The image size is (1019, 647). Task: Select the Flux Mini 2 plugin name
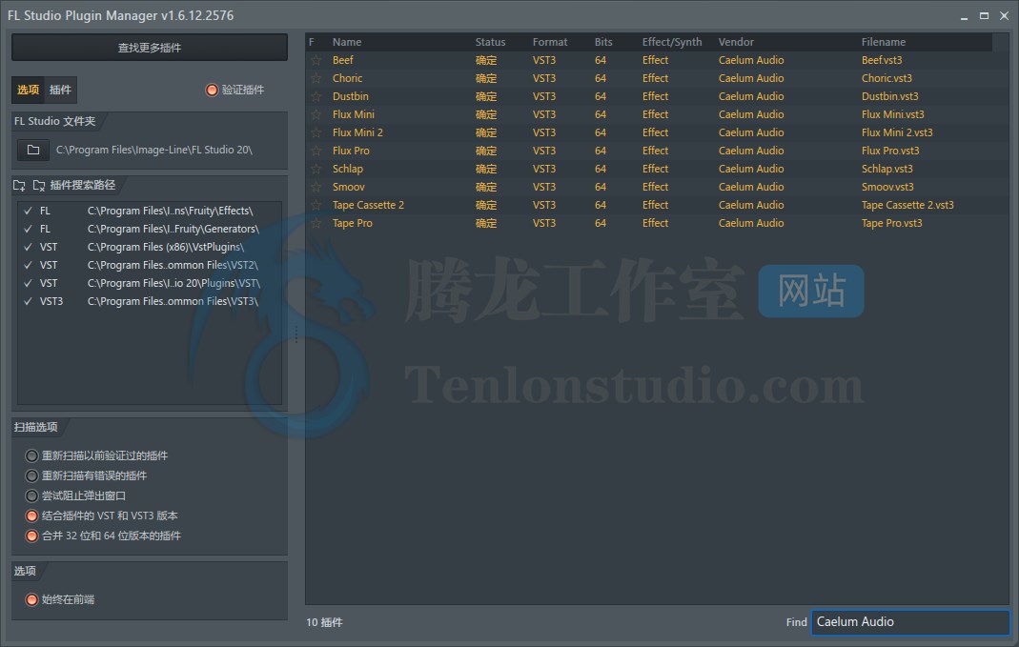(x=357, y=133)
